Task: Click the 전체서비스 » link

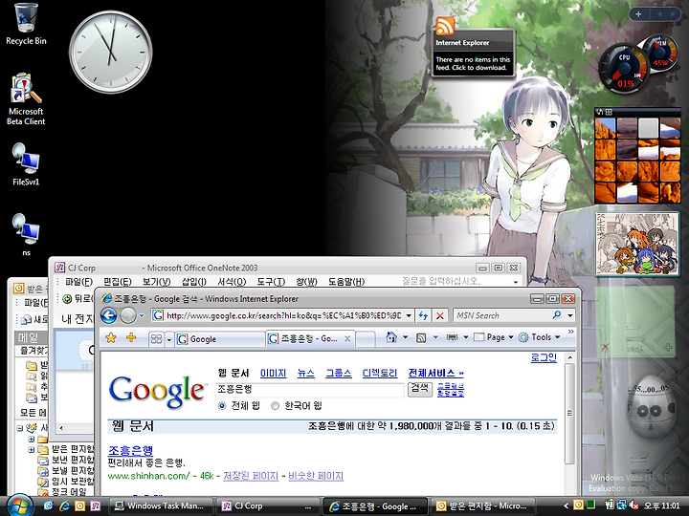Action: pos(436,373)
